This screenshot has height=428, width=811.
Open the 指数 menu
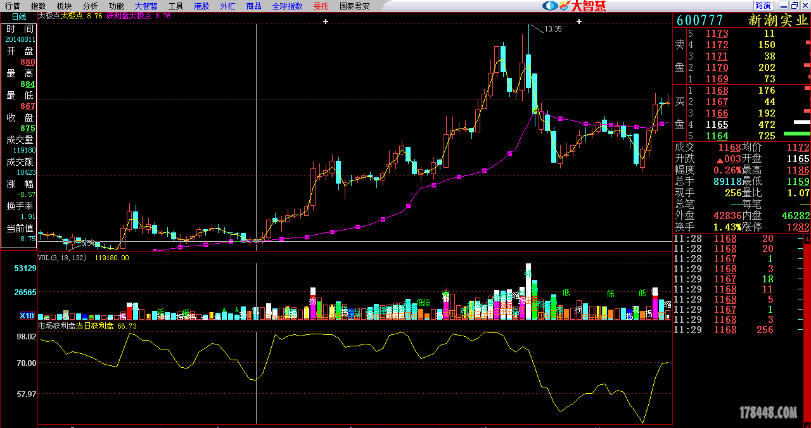[x=38, y=6]
